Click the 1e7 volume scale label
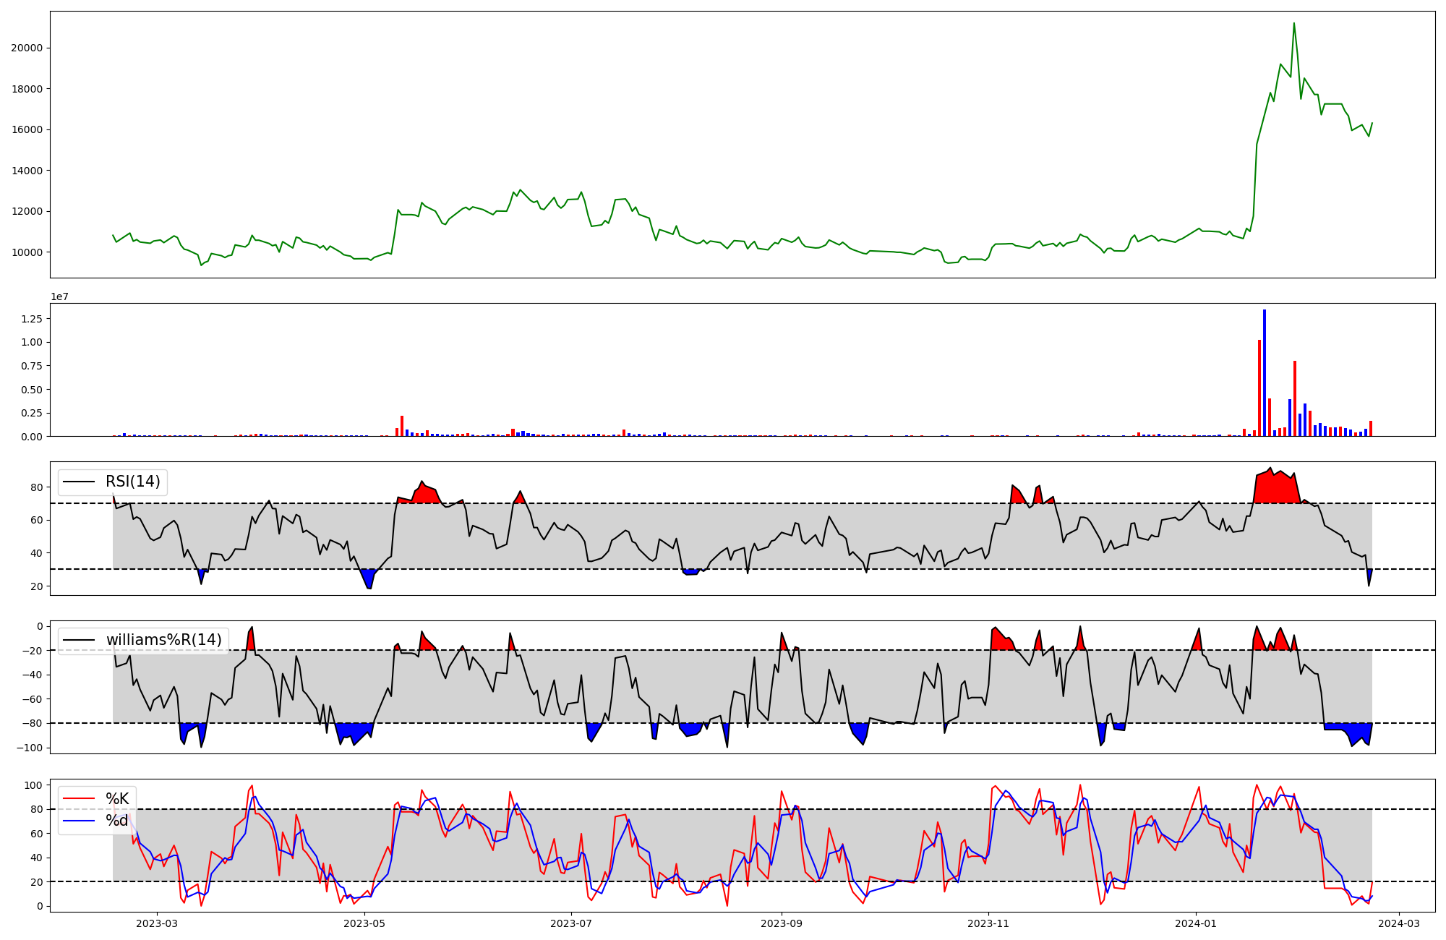This screenshot has height=940, width=1446. (x=59, y=296)
